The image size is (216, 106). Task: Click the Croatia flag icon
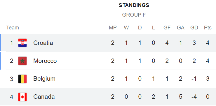(x=22, y=43)
